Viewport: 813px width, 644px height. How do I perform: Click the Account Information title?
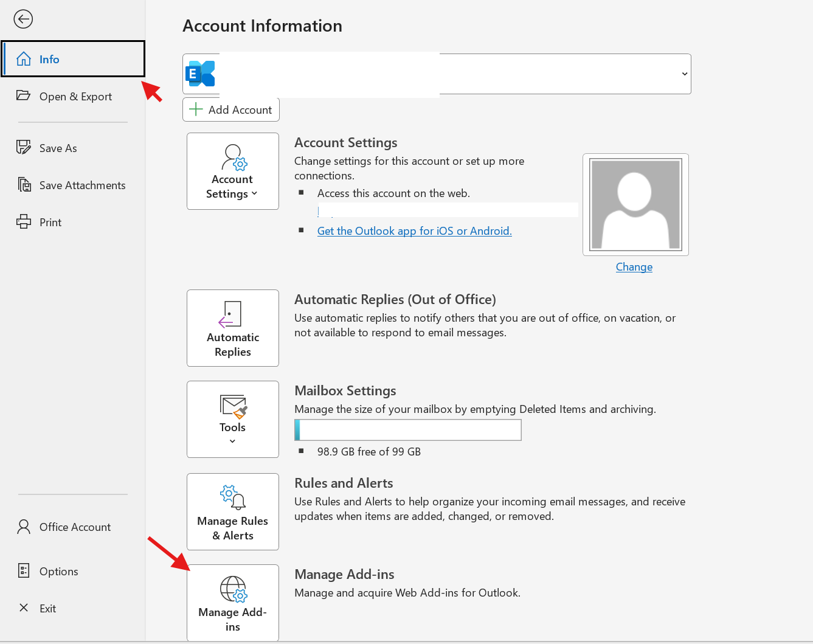[263, 26]
